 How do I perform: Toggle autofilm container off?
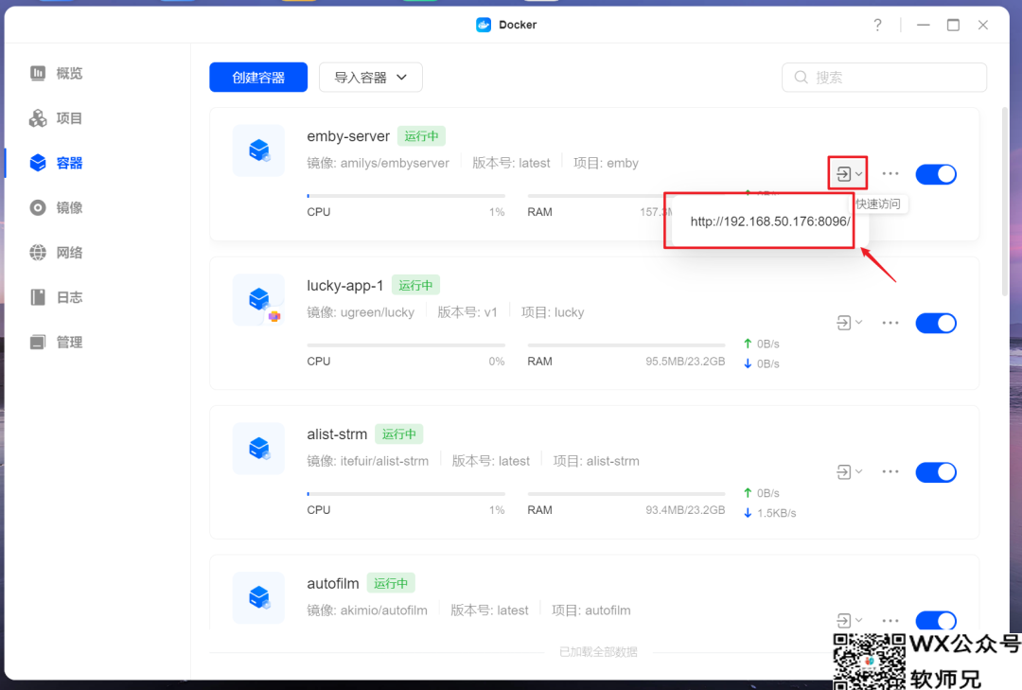[x=936, y=620]
